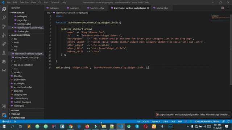The image size is (232, 130).
Task: Open Photoshop from the taskbar
Action: pyautogui.click(x=170, y=126)
